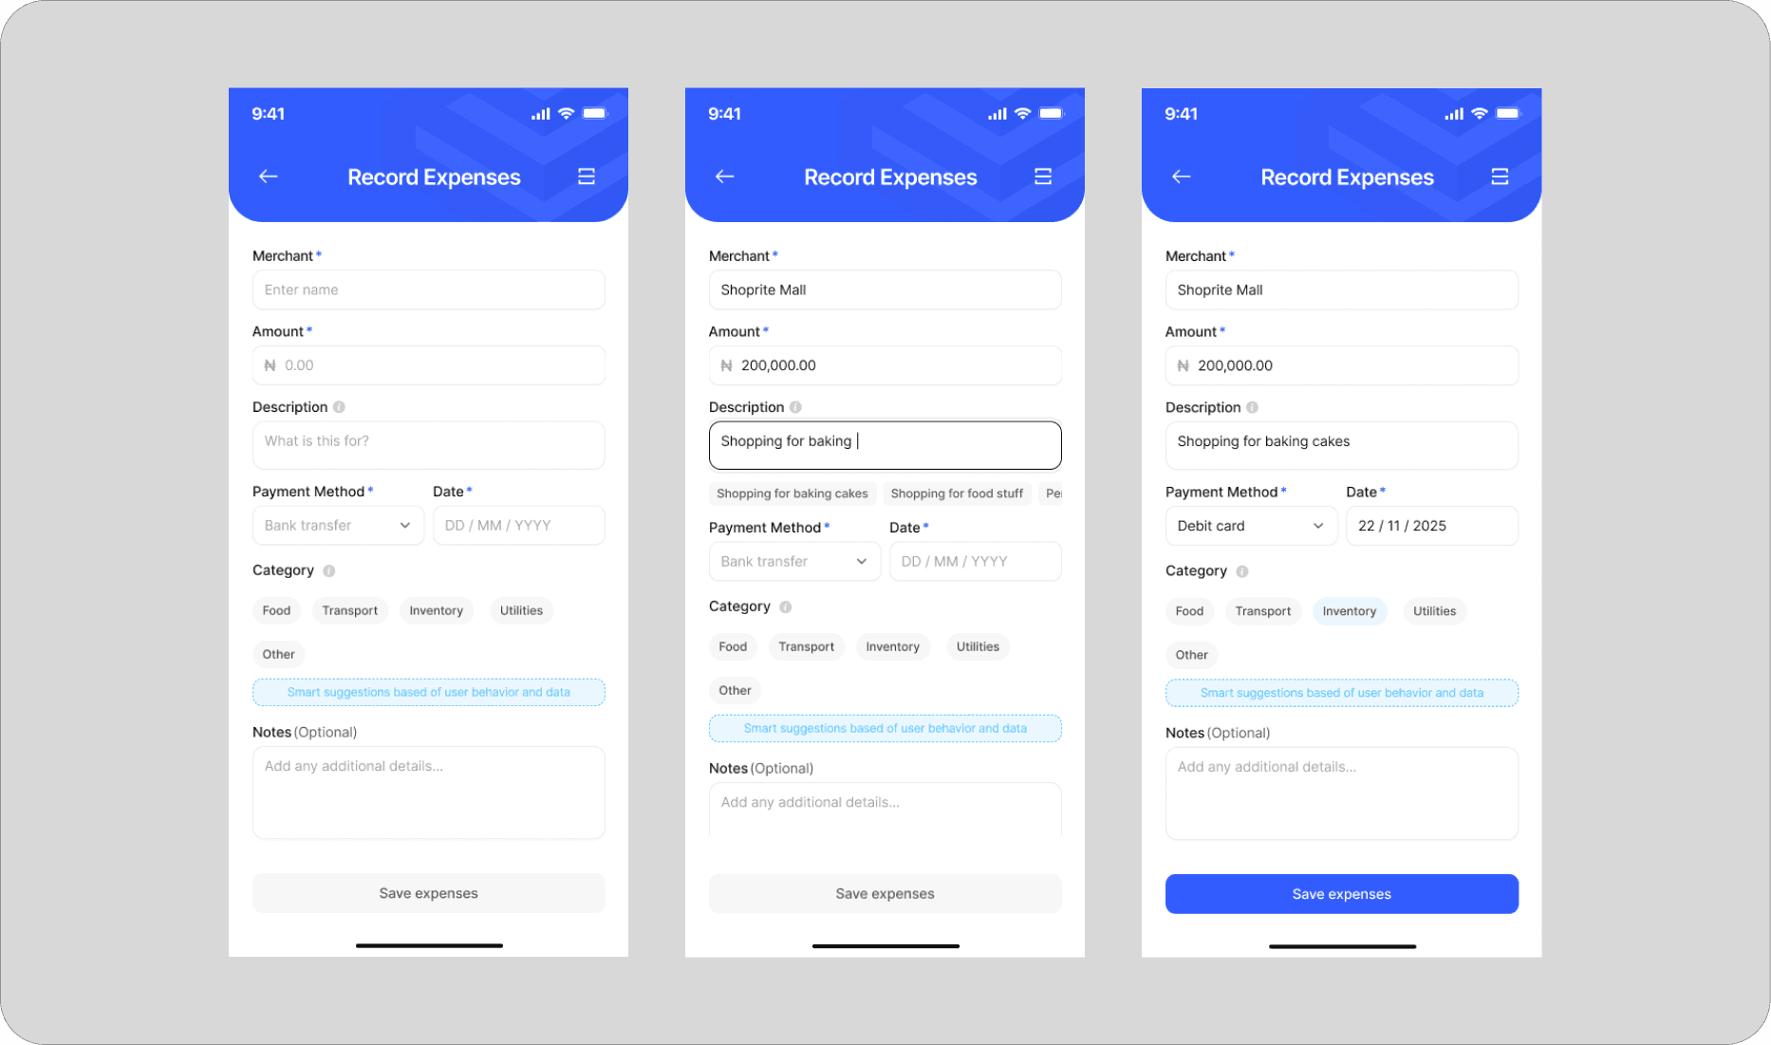Viewport: 1771px width, 1045px height.
Task: Tap battery status icon in middle phone
Action: coord(1052,114)
